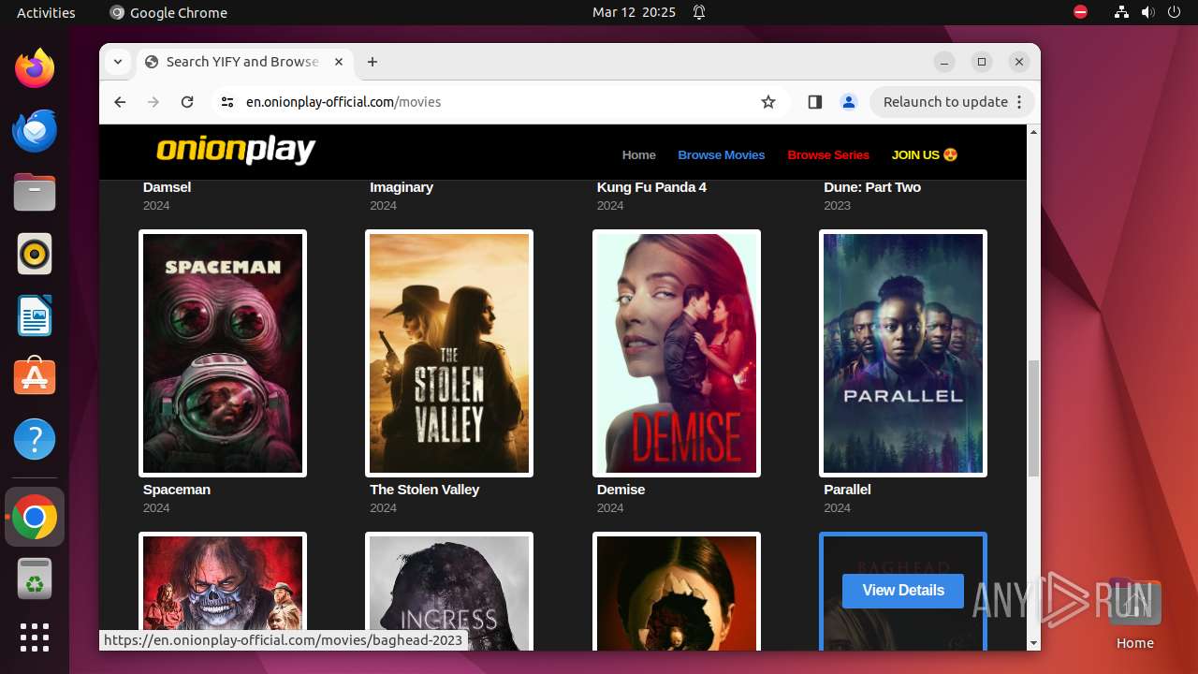Click the onionplay logo
Viewport: 1198px width, 674px height.
[236, 150]
